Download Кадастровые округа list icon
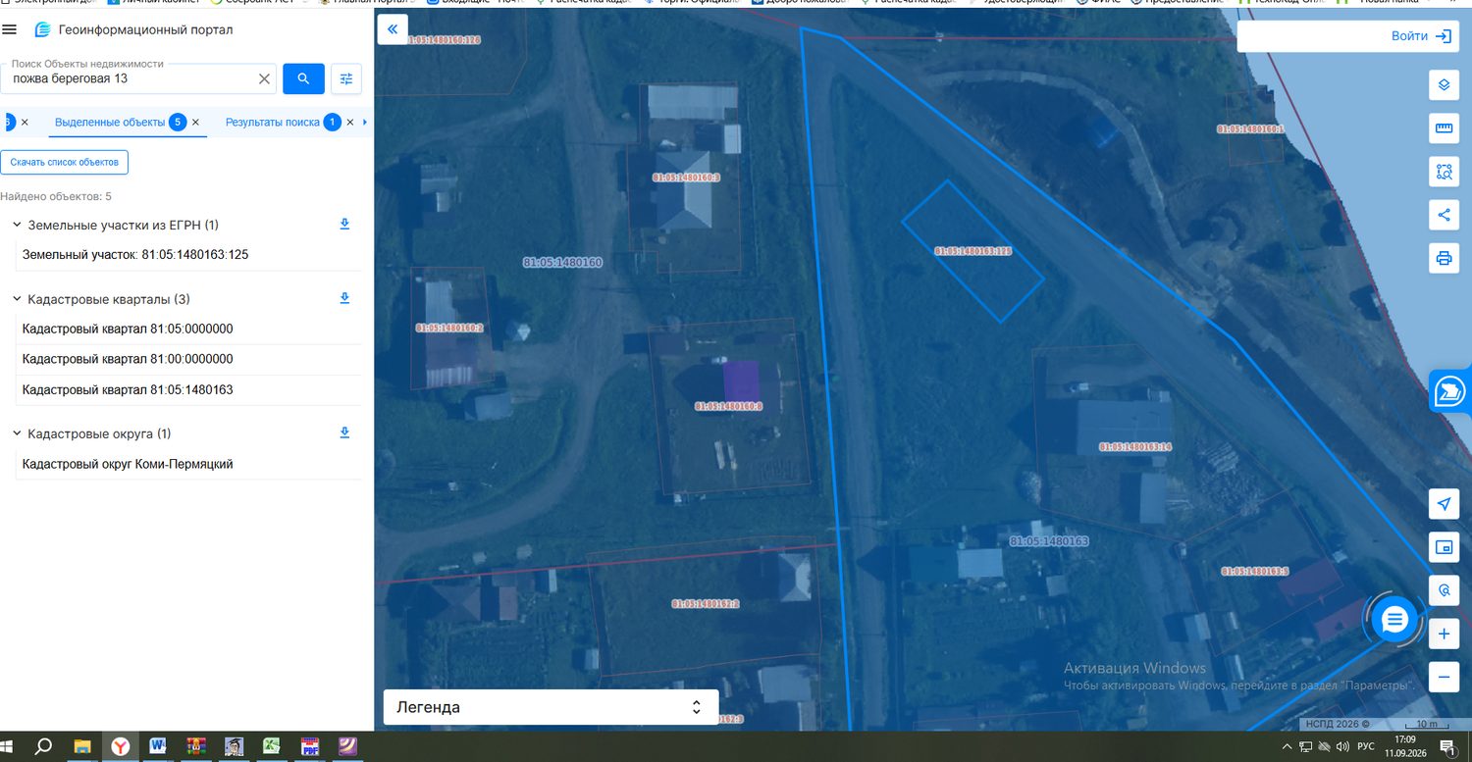Image resolution: width=1472 pixels, height=762 pixels. tap(344, 432)
